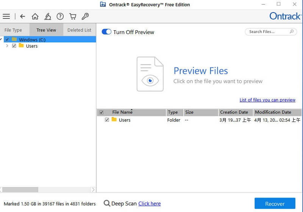The image size is (303, 212).
Task: Go to the Home screen icon
Action: pos(35,16)
